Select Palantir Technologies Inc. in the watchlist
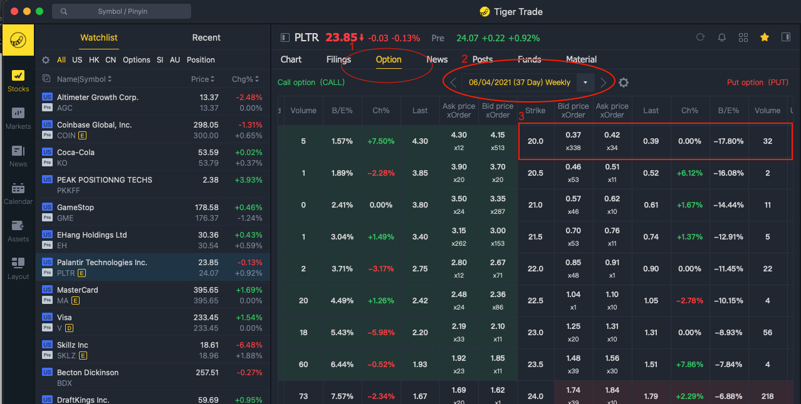This screenshot has height=404, width=801. (153, 268)
